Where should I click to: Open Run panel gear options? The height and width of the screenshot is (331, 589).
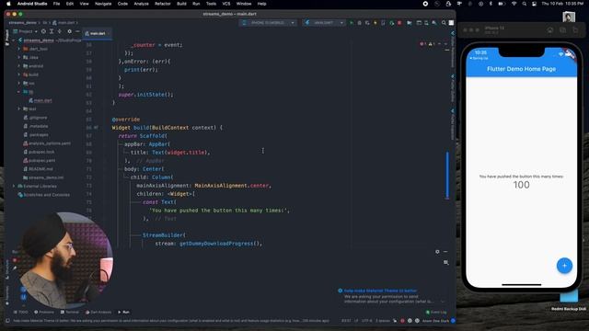point(437,251)
